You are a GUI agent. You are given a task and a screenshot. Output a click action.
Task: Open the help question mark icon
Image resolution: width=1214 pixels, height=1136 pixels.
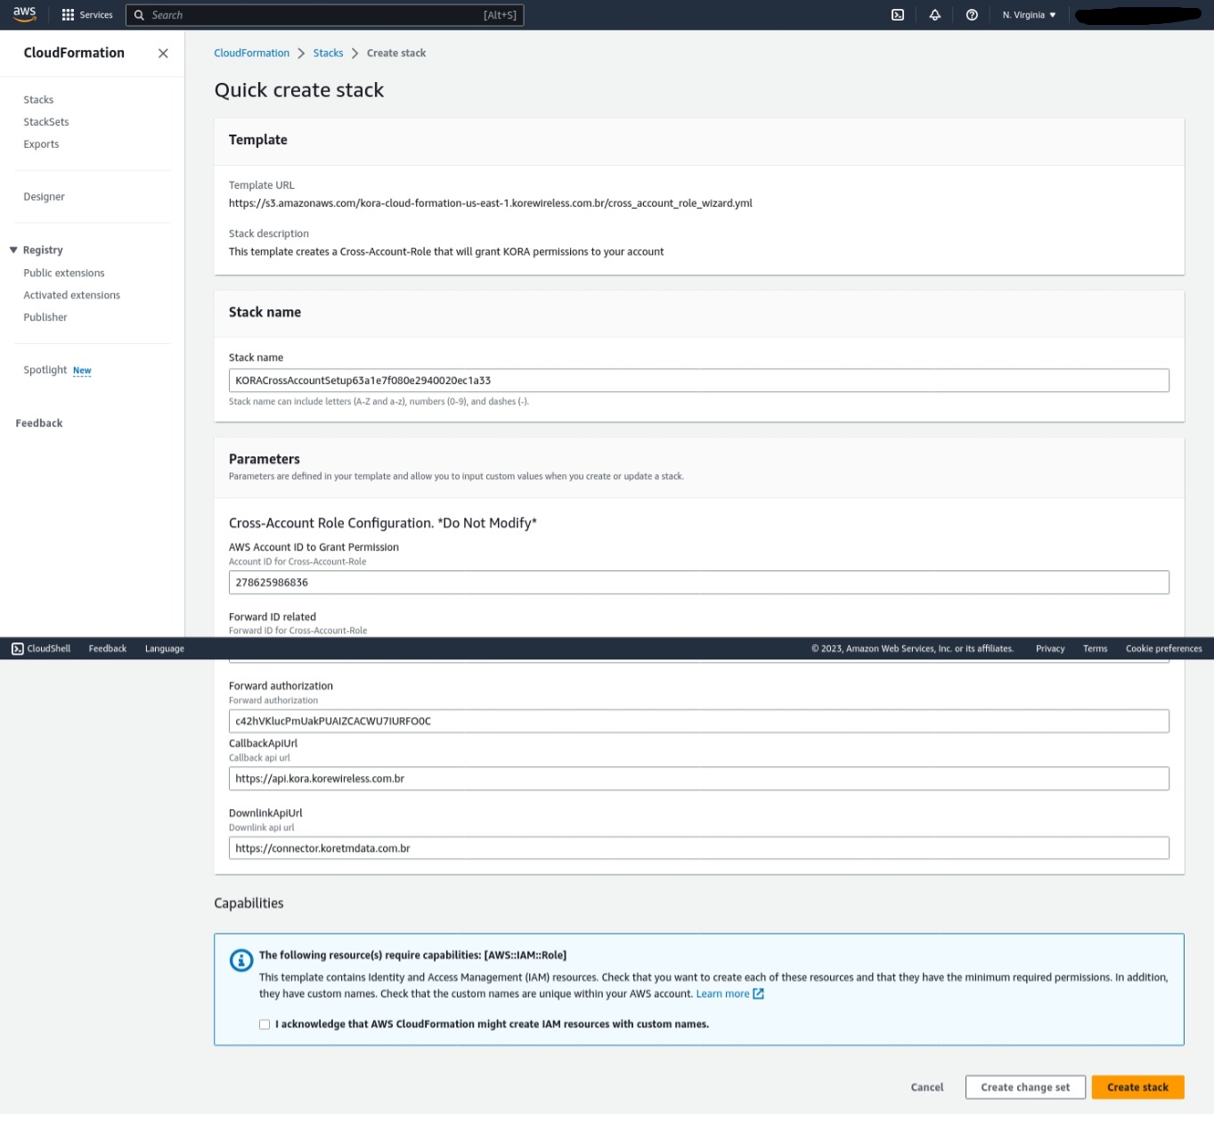pos(972,15)
